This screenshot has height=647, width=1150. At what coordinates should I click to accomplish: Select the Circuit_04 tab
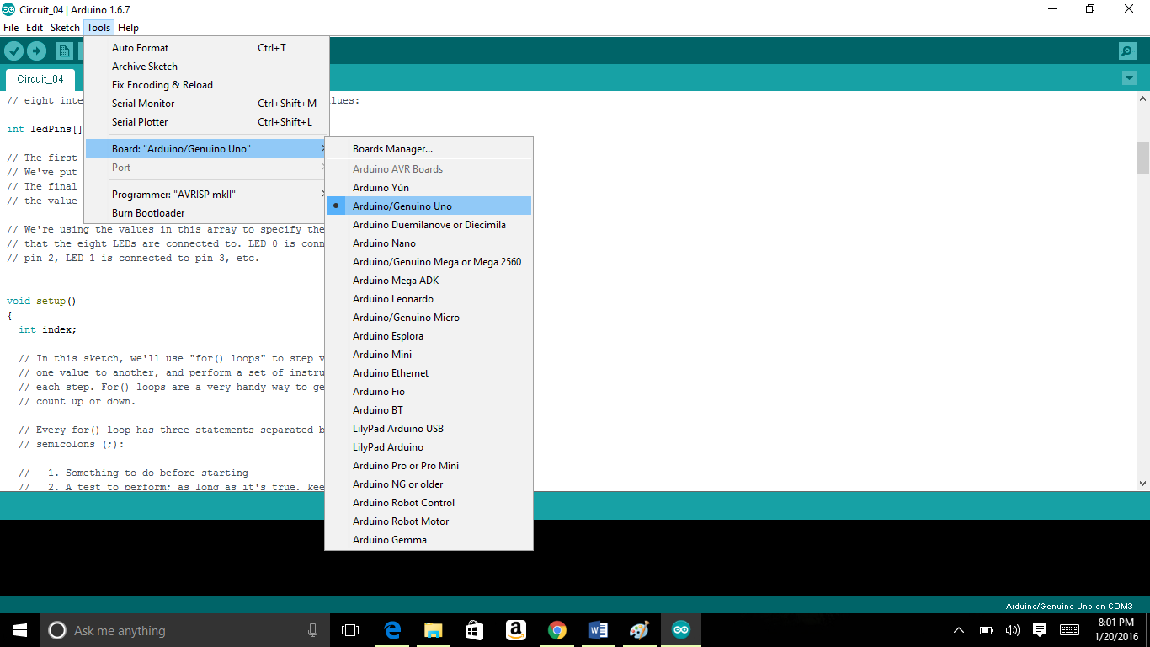[x=40, y=78]
